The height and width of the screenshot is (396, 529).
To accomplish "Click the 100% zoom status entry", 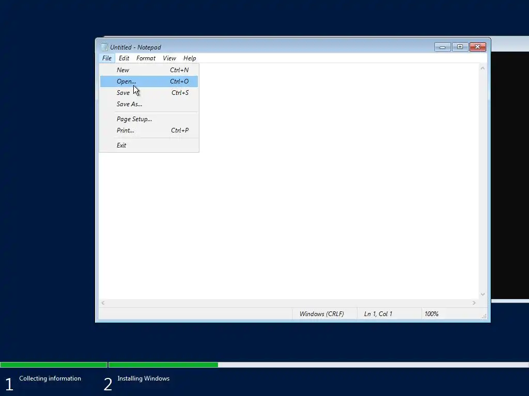I will pos(431,314).
